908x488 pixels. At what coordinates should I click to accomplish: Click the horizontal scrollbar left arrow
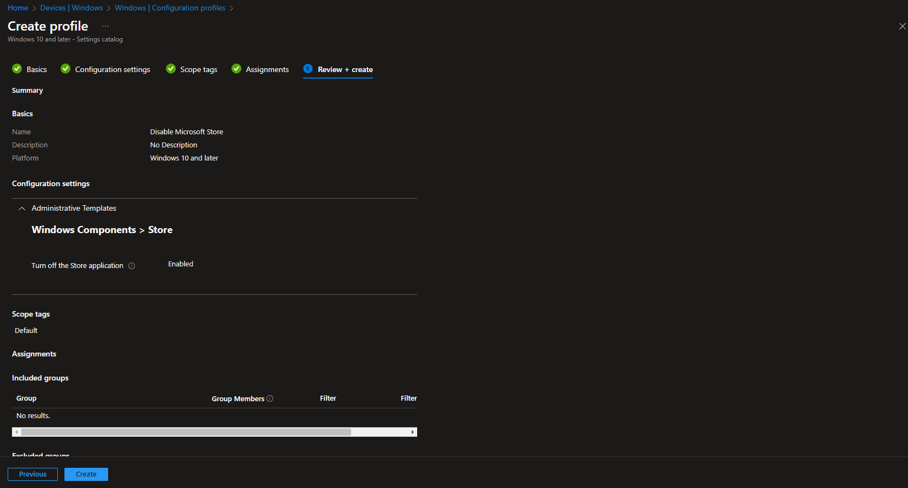(16, 432)
